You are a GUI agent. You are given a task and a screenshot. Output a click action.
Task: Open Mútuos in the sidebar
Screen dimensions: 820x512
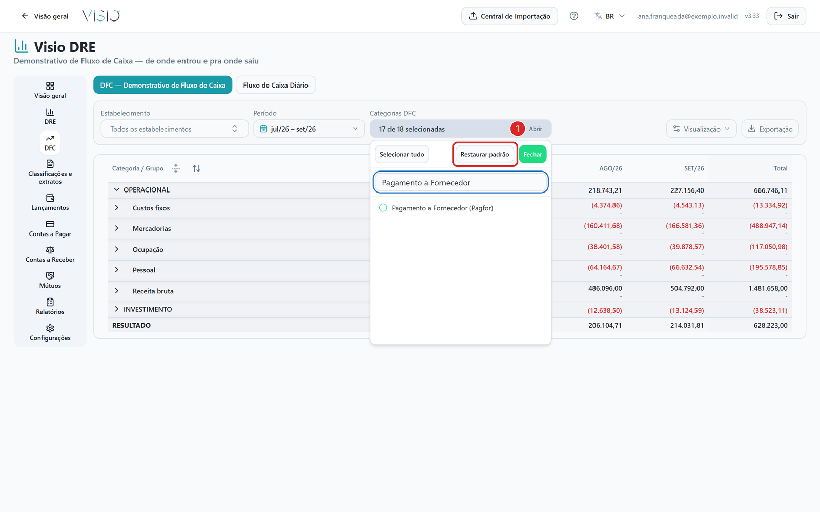tap(50, 281)
